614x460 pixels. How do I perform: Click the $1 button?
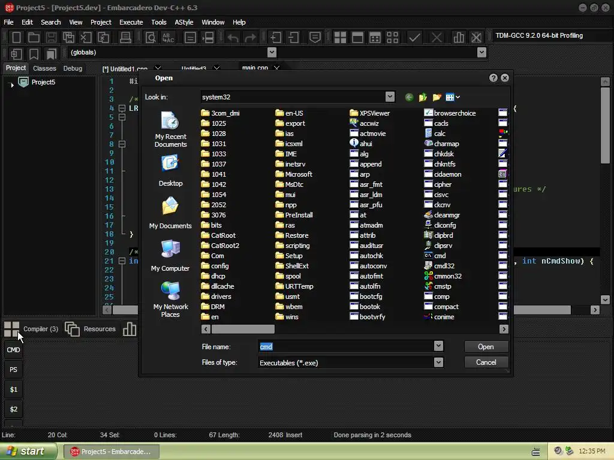(x=13, y=389)
